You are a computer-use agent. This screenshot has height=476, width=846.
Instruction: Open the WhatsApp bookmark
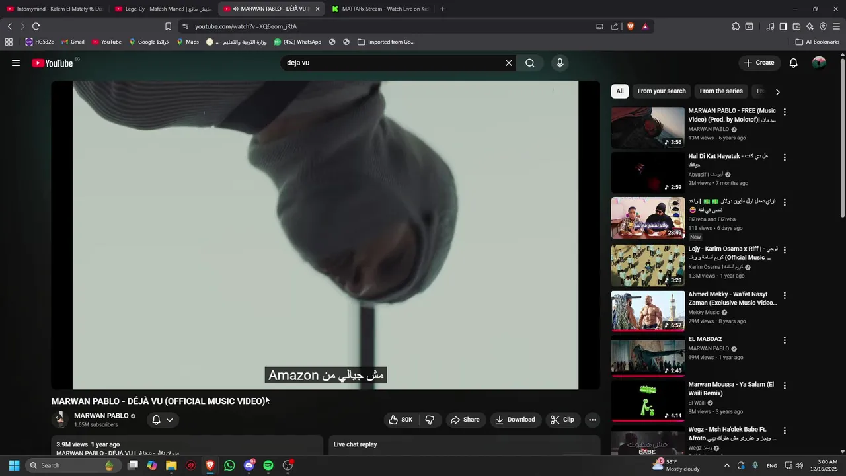(297, 42)
